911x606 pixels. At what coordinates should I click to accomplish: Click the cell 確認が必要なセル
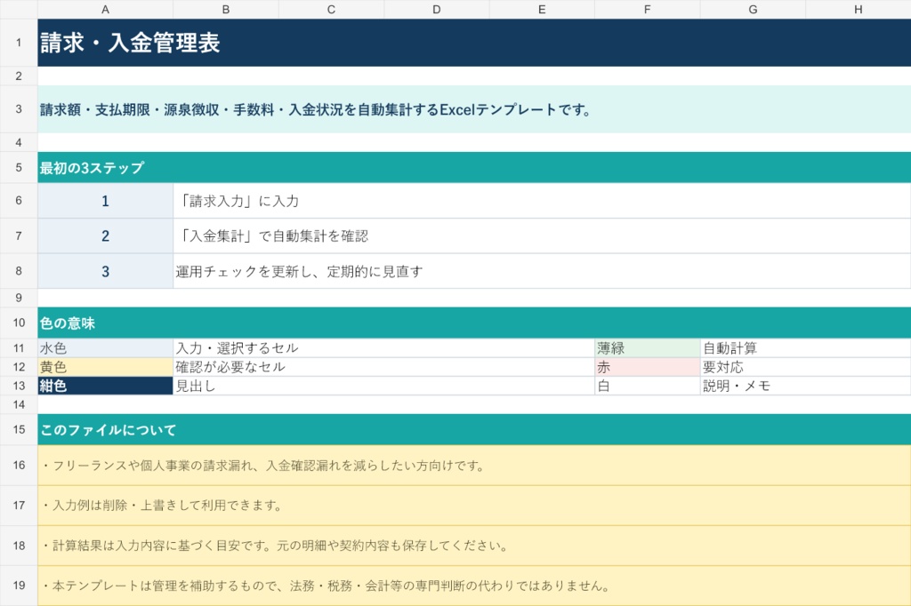384,367
